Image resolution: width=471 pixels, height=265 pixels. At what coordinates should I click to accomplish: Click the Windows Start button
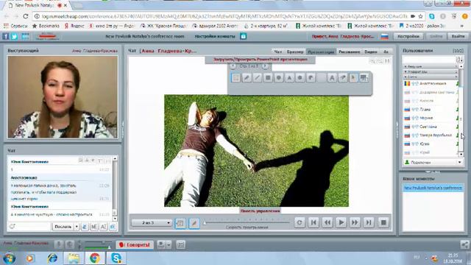(x=10, y=258)
